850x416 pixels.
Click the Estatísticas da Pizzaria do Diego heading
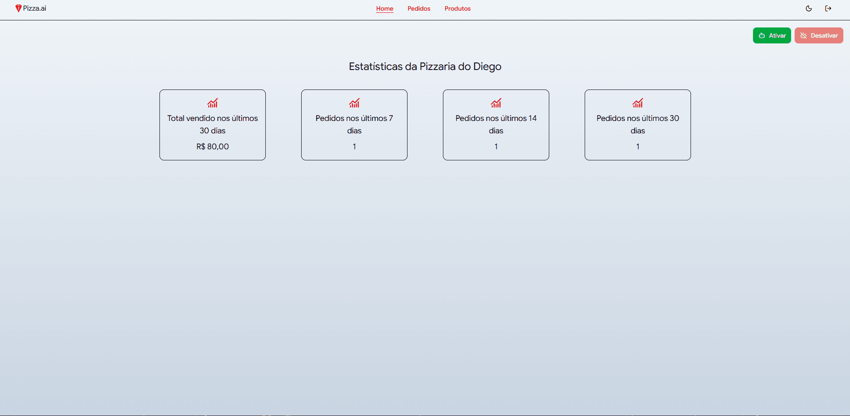point(425,66)
